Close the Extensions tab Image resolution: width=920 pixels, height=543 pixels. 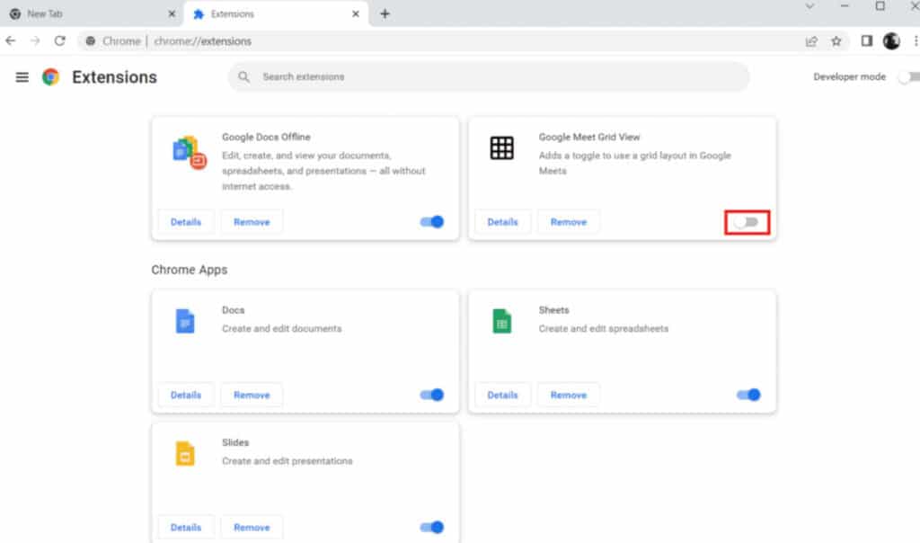coord(356,14)
